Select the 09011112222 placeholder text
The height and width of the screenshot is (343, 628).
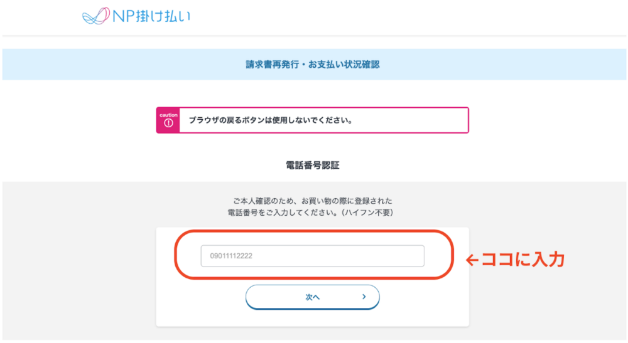coord(231,256)
